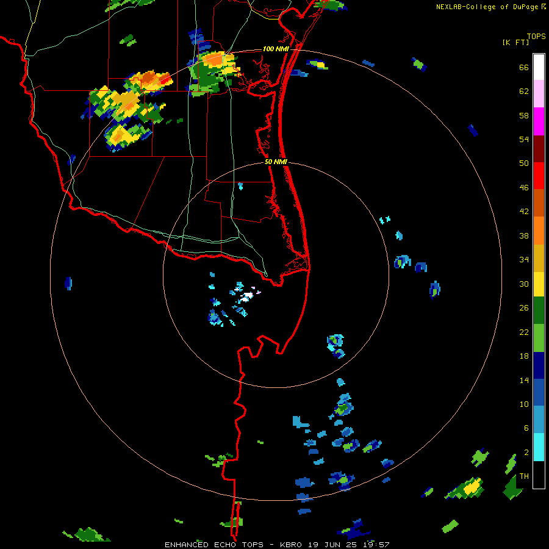The image size is (549, 549).
Task: Click the white echo cluster near radar center
Action: point(247,296)
